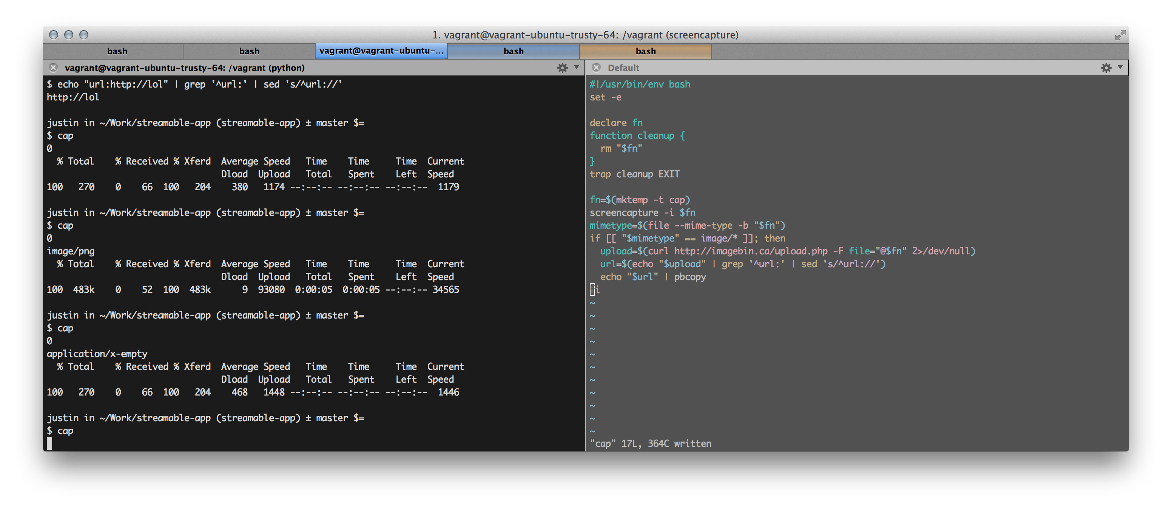The image size is (1172, 511).
Task: Click the '34565' current speed value
Action: (x=446, y=289)
